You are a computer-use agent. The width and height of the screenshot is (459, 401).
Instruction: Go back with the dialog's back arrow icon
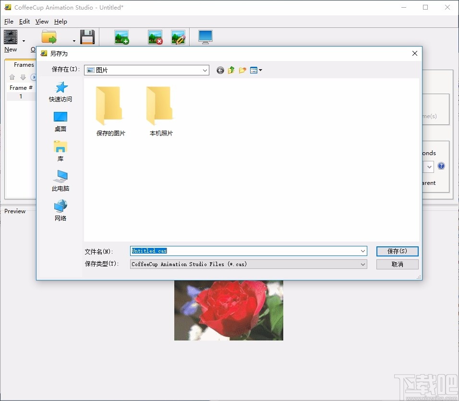(x=220, y=70)
